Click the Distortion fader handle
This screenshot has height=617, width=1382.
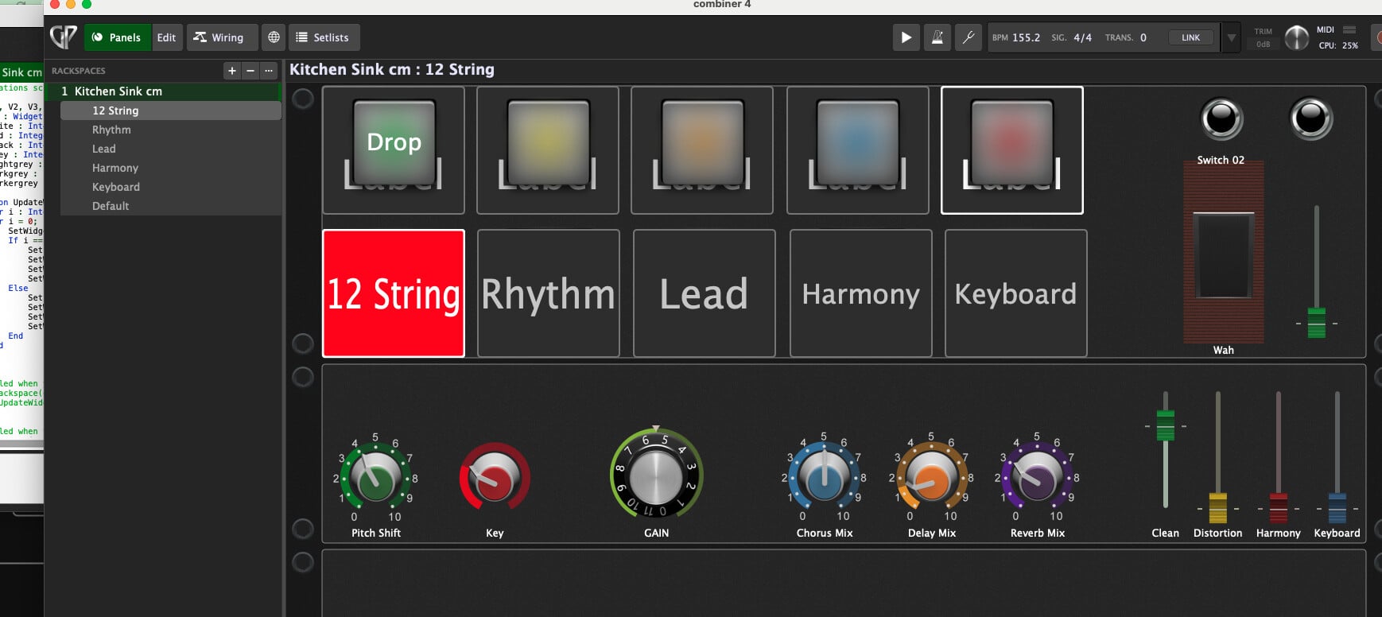(x=1217, y=508)
